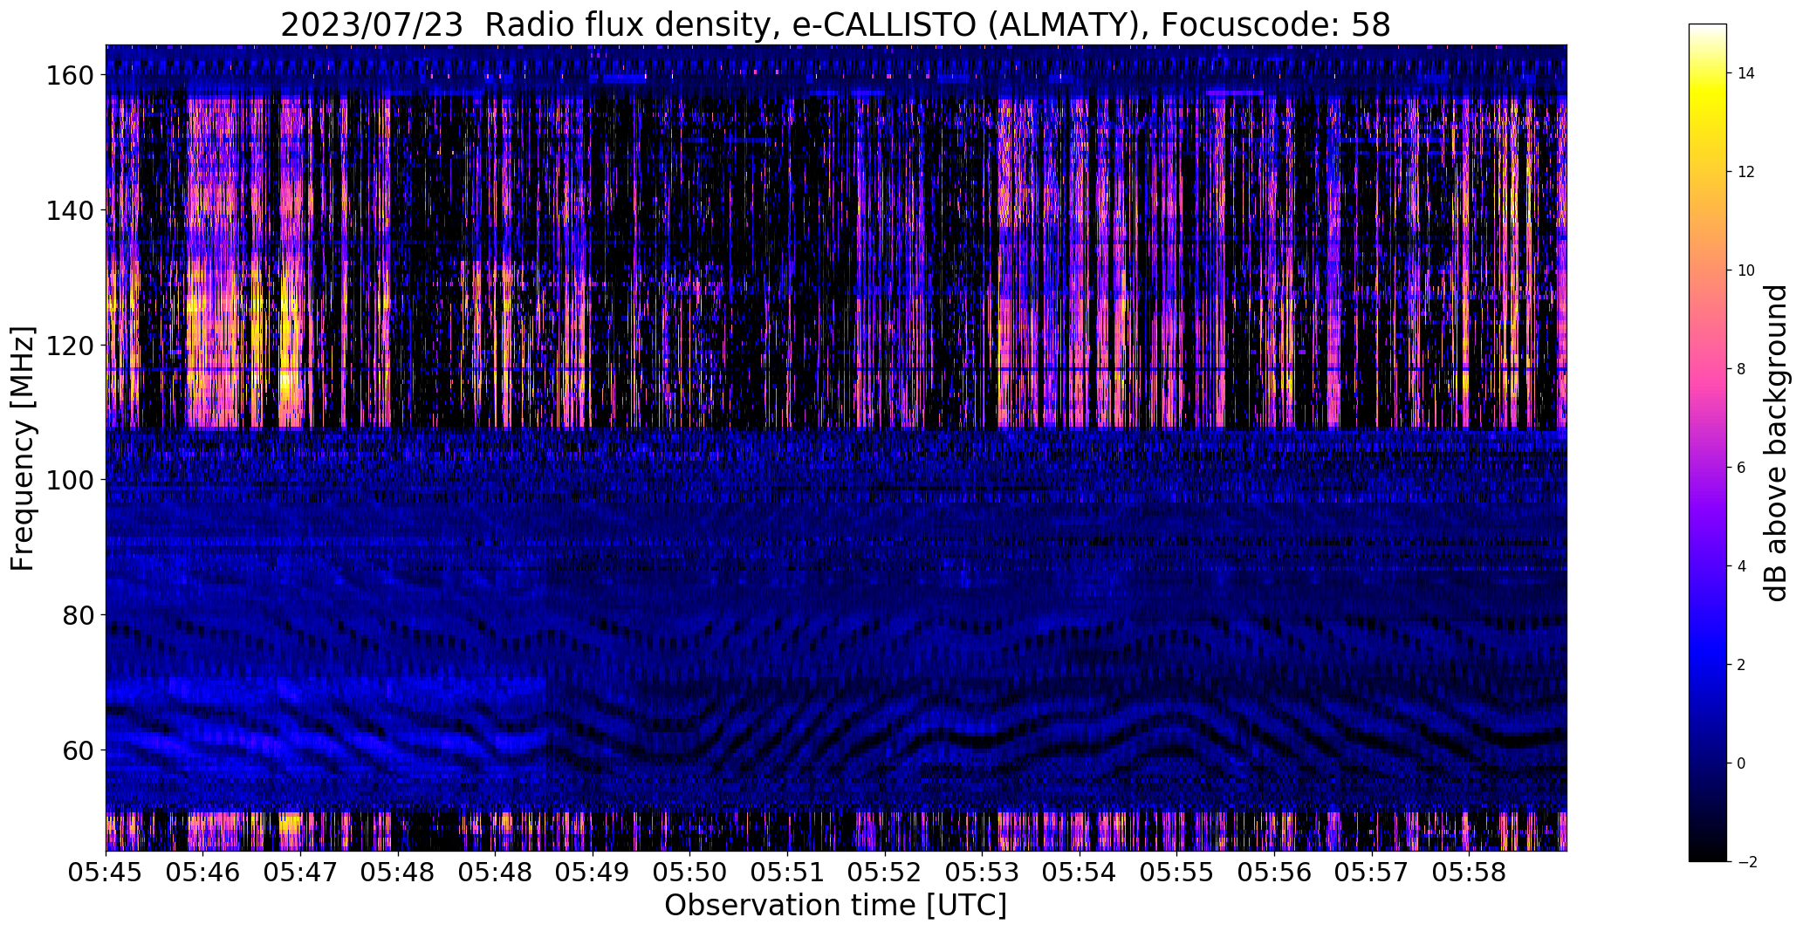Click the yellow burst near 05:46 at 125 MHz
Image resolution: width=1803 pixels, height=931 pixels.
click(x=196, y=305)
